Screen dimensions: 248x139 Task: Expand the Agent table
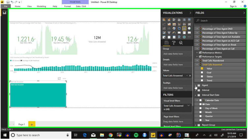pos(196,85)
